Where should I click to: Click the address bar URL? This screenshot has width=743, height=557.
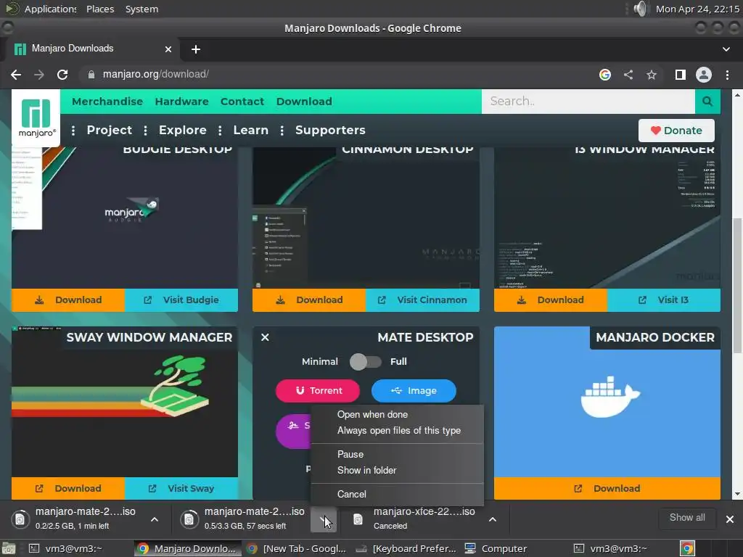coord(156,75)
